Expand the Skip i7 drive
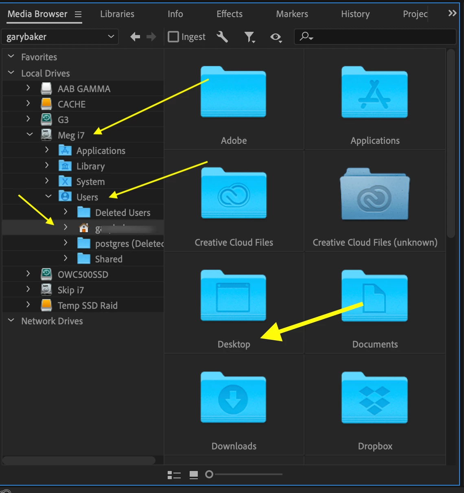 [28, 289]
